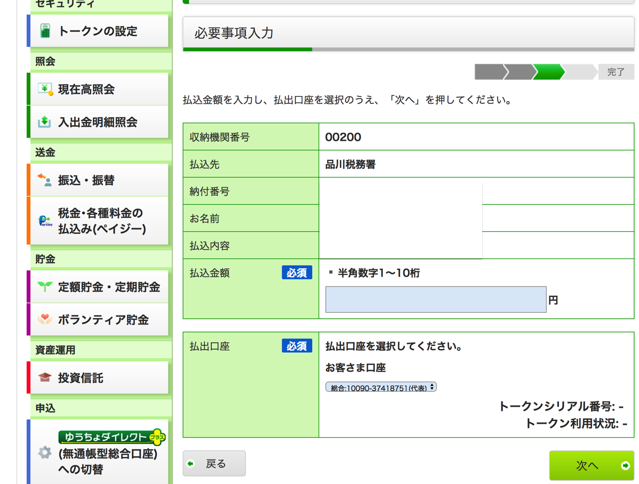The image size is (639, 484).
Task: Click the gear icon beside ゆうちょダイレクト
Action: 45,453
